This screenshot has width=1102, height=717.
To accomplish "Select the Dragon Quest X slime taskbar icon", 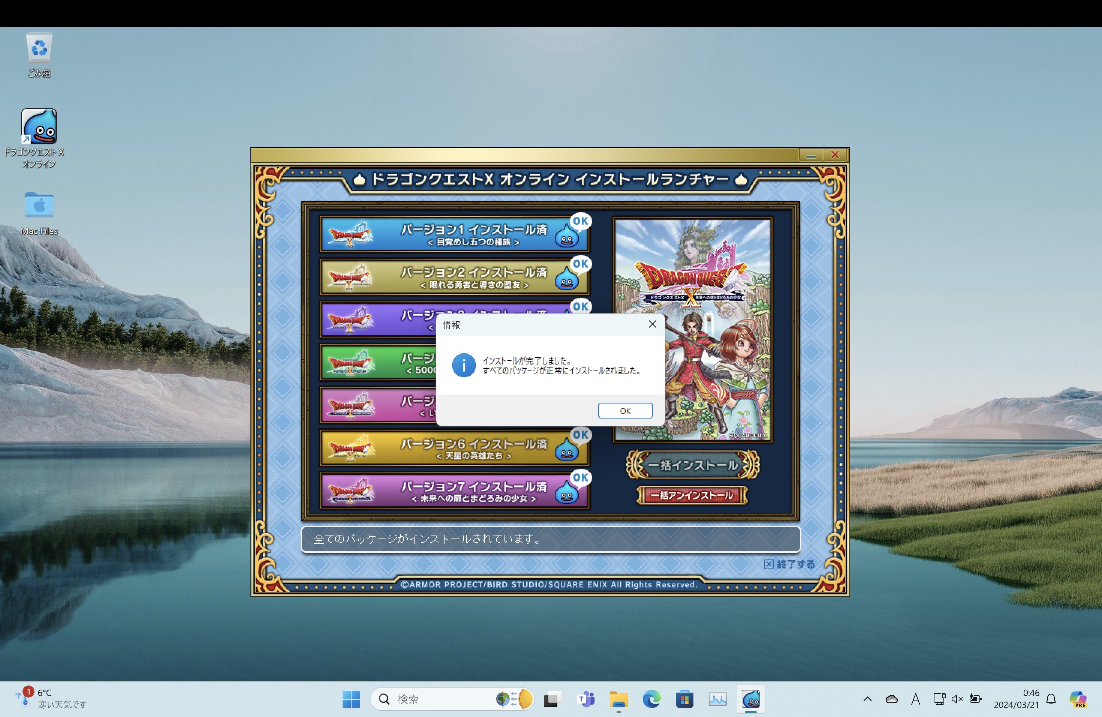I will tap(750, 699).
